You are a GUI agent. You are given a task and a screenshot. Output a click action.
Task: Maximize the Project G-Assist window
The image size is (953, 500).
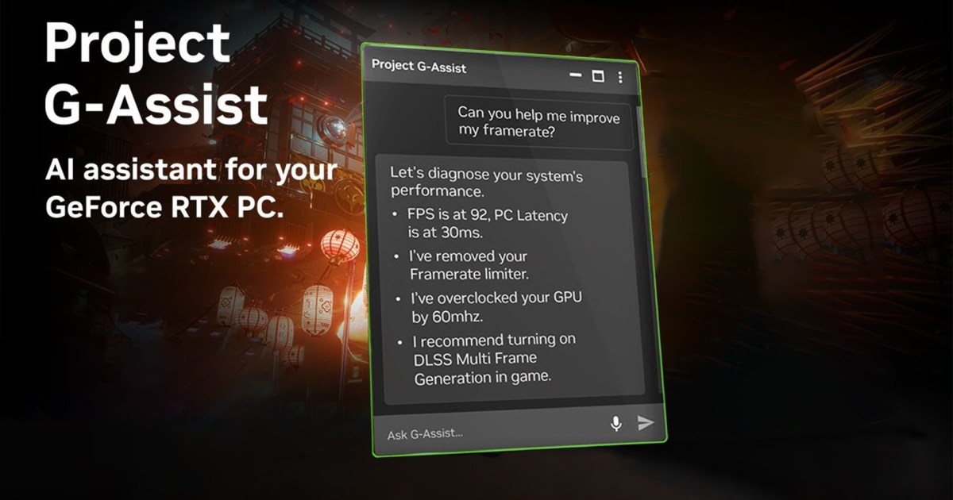tap(598, 76)
